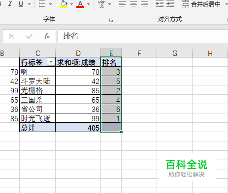Cancel formula bar entry X

(11, 36)
